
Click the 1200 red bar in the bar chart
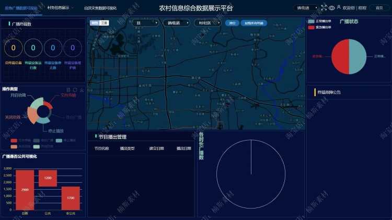click(48, 178)
